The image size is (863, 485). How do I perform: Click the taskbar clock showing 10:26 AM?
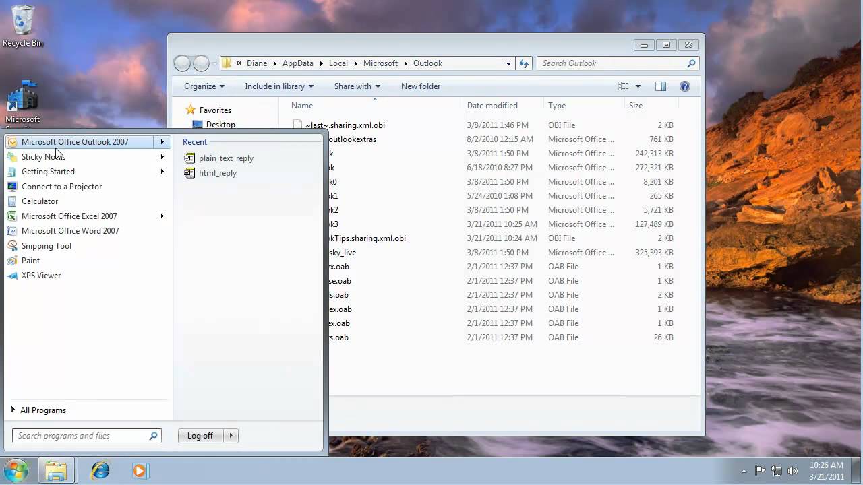click(827, 471)
